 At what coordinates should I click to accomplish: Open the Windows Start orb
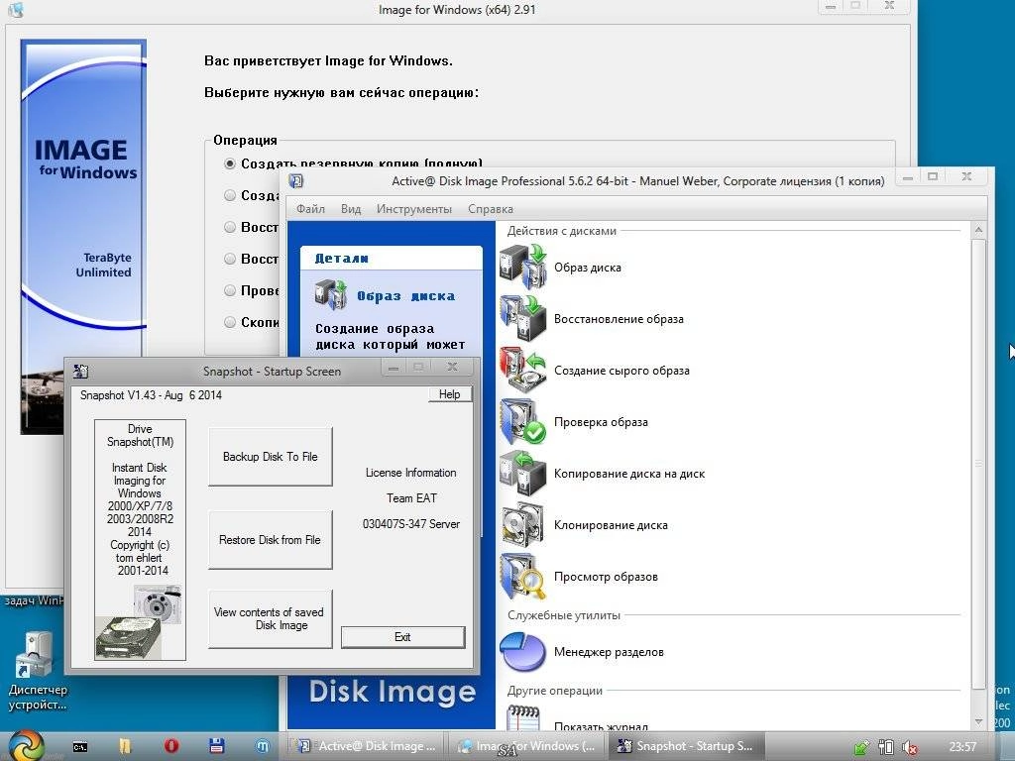[25, 745]
